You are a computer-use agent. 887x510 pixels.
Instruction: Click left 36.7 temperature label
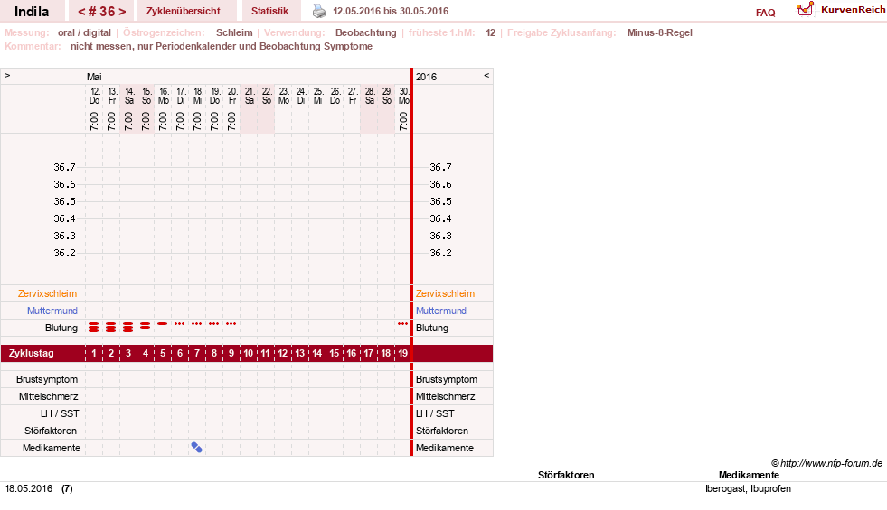64,167
